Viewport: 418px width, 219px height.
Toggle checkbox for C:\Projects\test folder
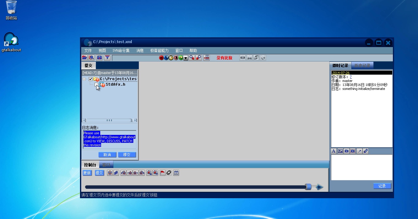point(90,79)
